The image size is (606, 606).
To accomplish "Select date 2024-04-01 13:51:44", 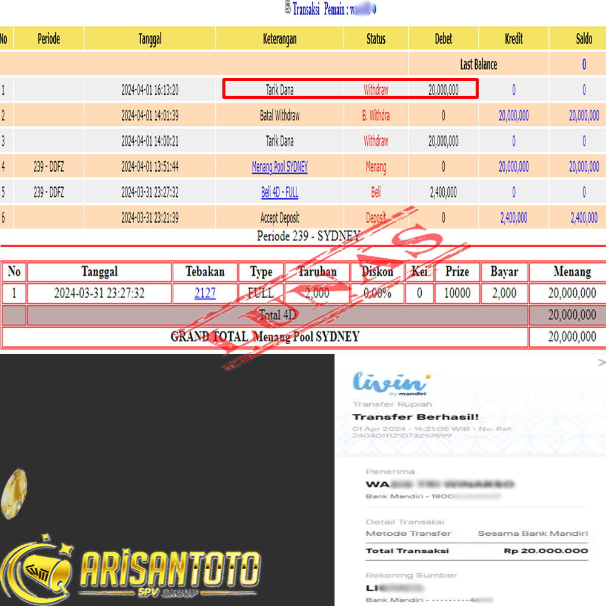I will [150, 167].
